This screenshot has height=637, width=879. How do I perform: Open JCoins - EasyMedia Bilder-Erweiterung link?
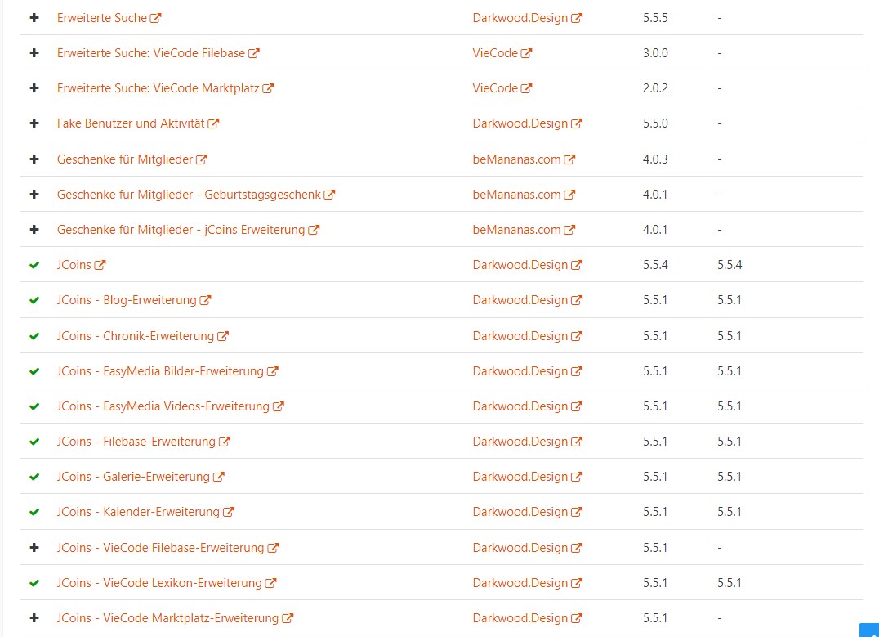(160, 371)
